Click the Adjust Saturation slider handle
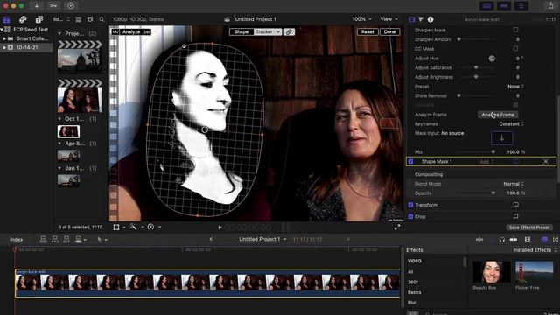Screen dimensions: 560x315 pos(476,67)
